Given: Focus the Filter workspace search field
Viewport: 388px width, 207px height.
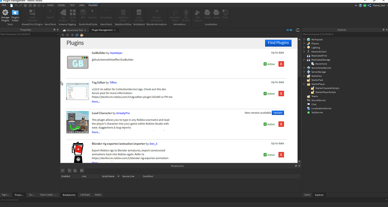Looking at the screenshot, I should tap(345, 34).
